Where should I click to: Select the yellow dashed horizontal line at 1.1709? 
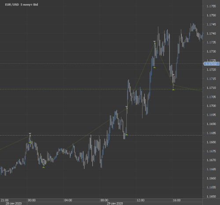click(101, 89)
